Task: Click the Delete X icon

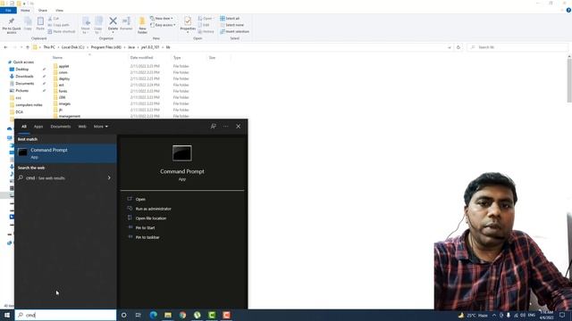Action: point(114,21)
